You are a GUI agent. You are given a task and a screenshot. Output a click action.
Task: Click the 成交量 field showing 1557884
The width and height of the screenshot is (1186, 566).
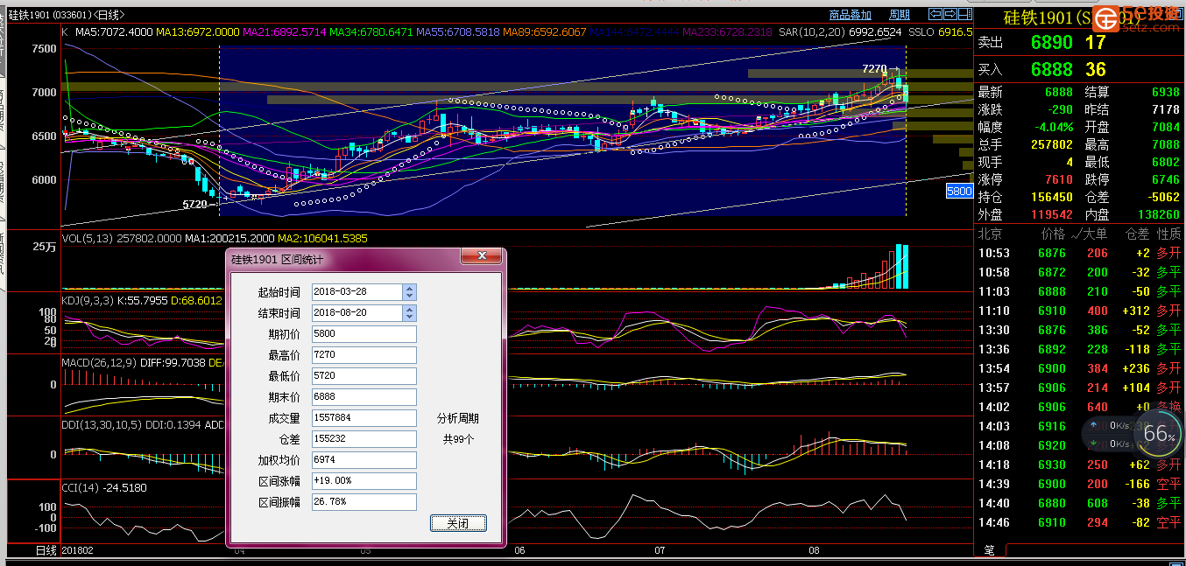click(364, 418)
